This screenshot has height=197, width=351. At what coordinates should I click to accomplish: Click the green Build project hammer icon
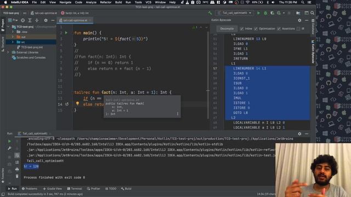point(210,13)
